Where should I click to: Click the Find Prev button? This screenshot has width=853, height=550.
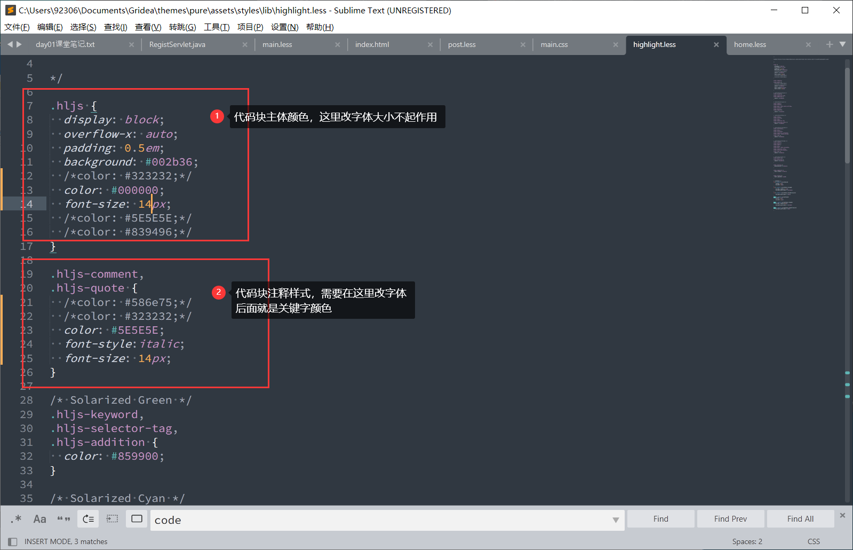pyautogui.click(x=730, y=519)
